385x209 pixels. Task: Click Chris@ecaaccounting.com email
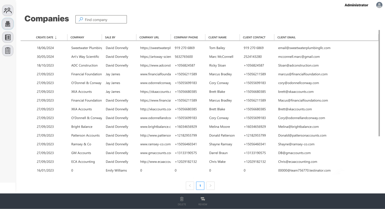coord(297,162)
